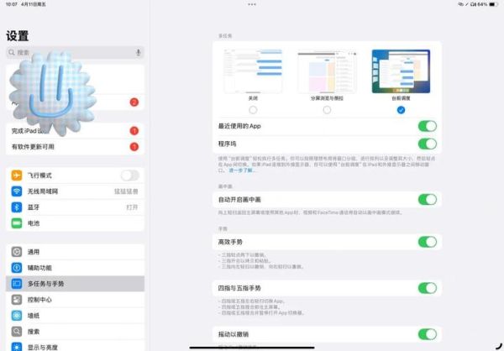Tap the 显示与亮度 icon
The image size is (504, 351).
point(17,347)
